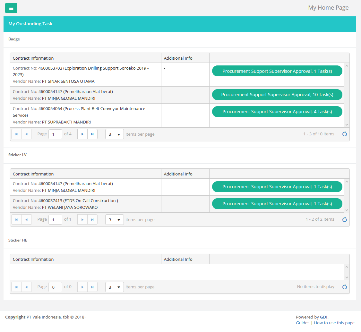Click the page number field in Badge grid
The image size is (361, 332).
[55, 134]
